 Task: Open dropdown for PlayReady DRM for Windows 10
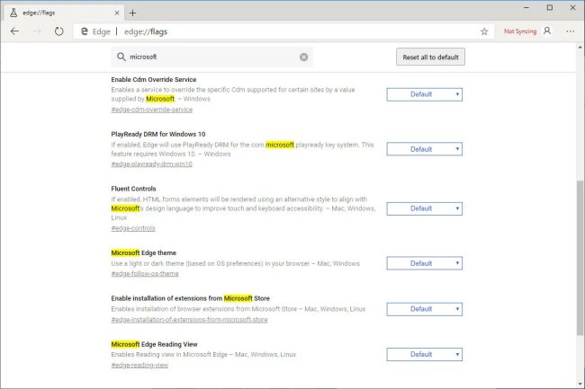coord(425,149)
